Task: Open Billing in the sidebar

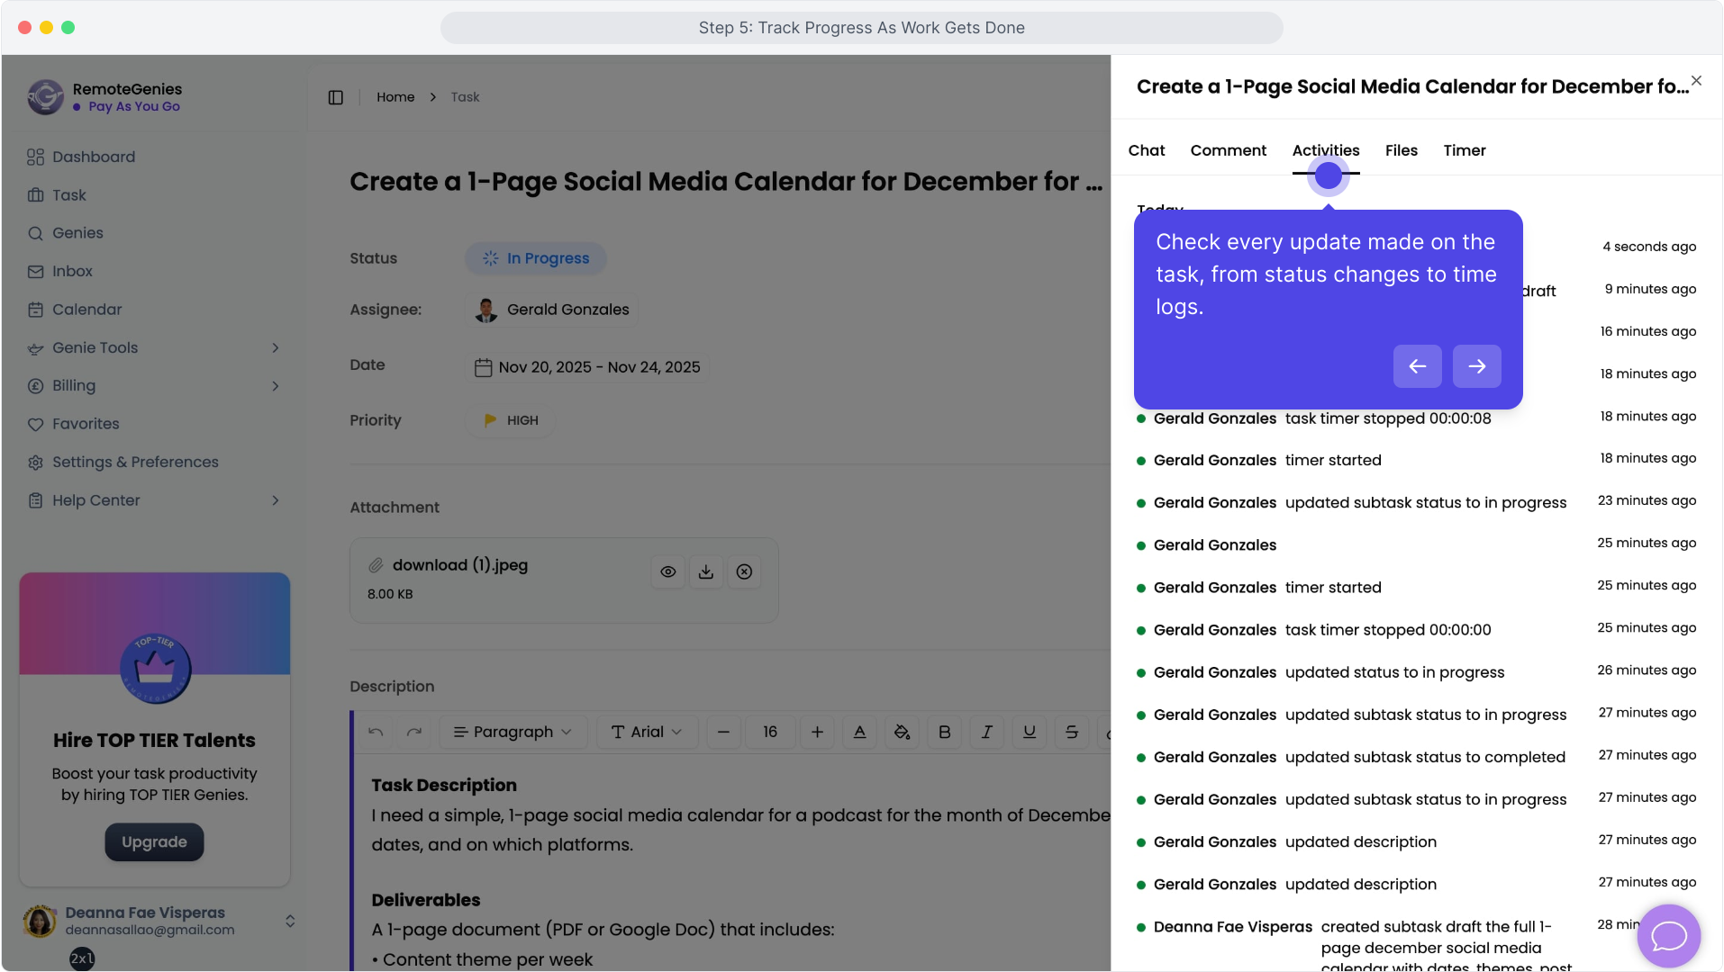Action: (74, 385)
